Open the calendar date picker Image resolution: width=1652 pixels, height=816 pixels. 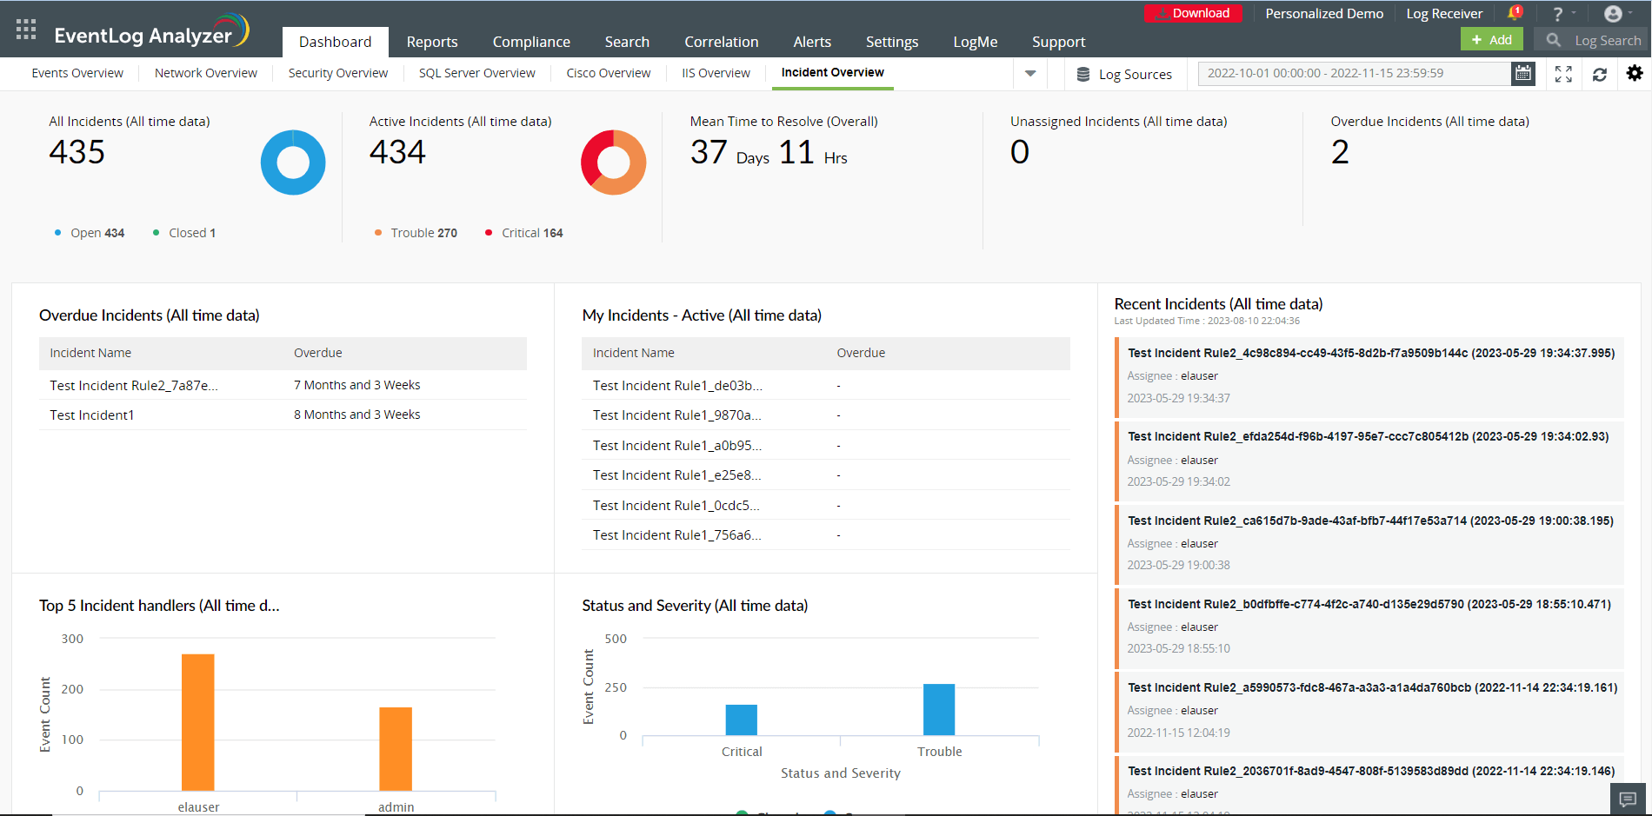pos(1522,74)
